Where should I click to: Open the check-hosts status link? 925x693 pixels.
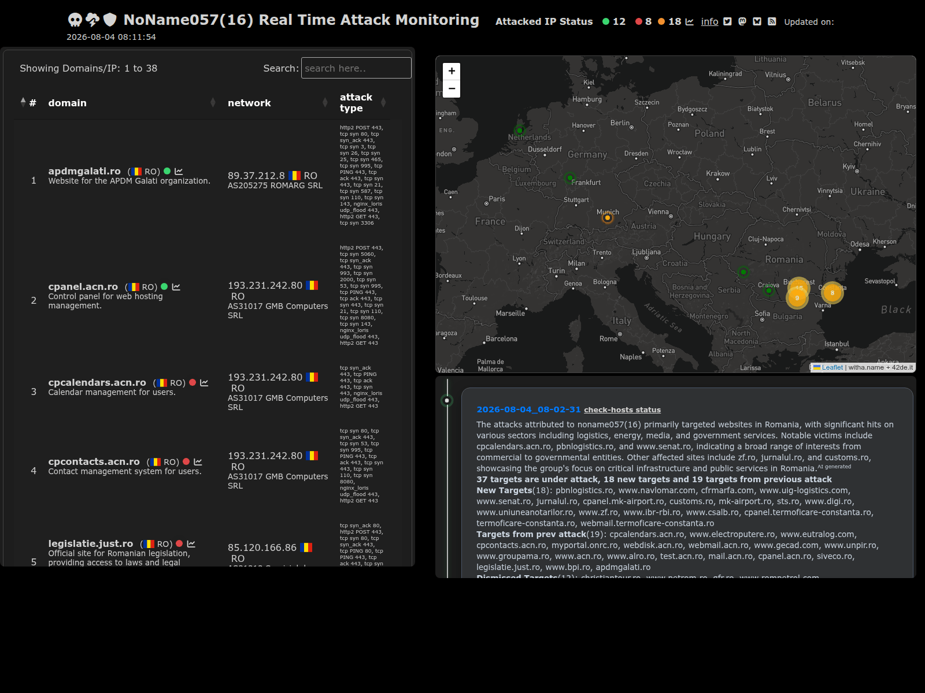(x=622, y=410)
